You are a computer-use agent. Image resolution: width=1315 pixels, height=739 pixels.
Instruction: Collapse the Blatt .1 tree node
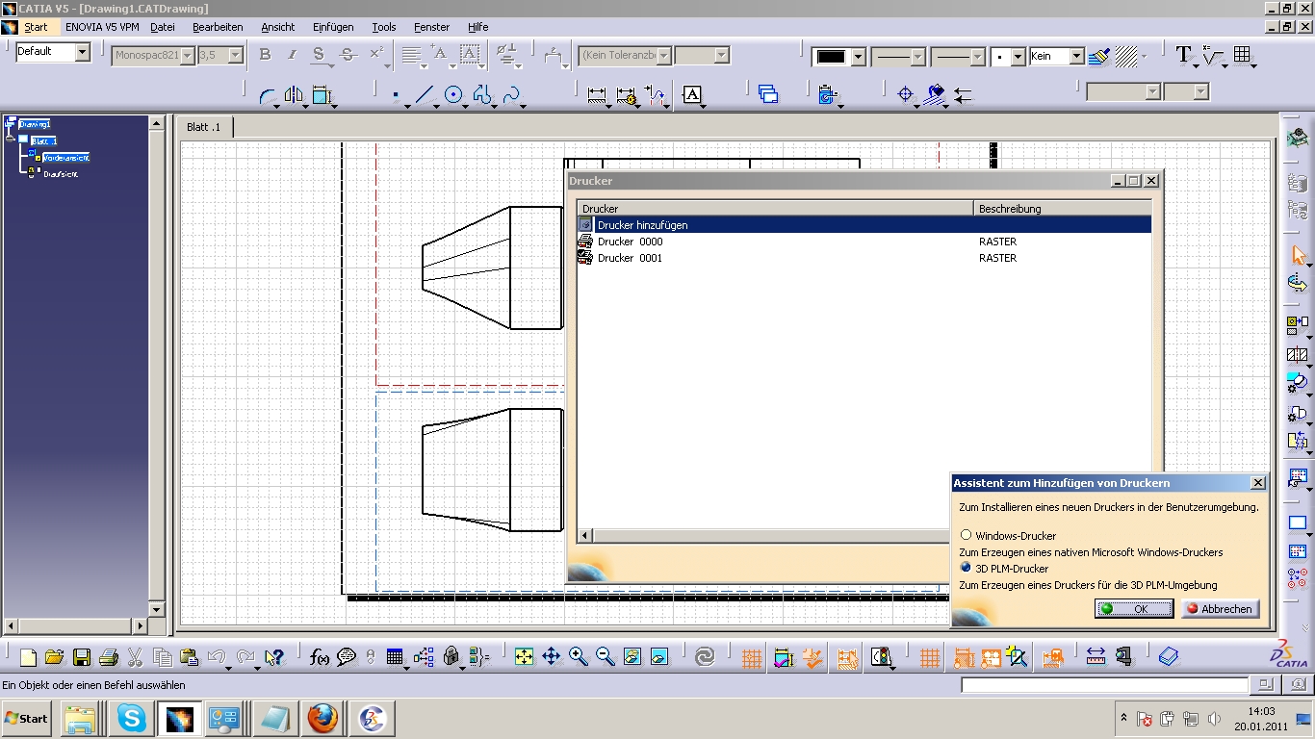tap(11, 140)
